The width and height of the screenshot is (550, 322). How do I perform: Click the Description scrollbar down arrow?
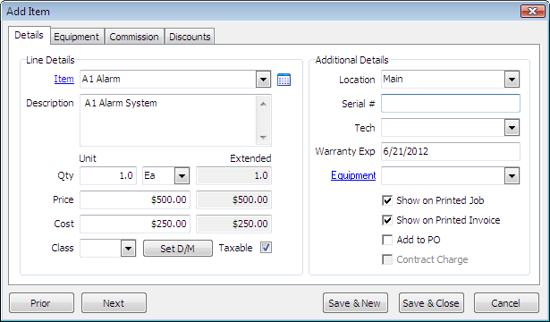point(264,138)
